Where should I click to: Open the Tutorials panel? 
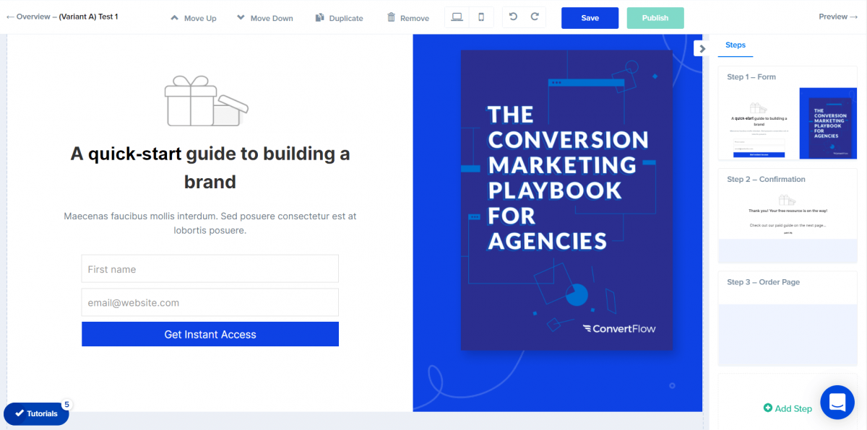(36, 413)
